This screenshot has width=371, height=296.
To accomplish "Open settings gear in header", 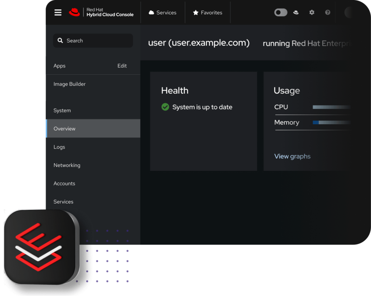I will tap(312, 12).
